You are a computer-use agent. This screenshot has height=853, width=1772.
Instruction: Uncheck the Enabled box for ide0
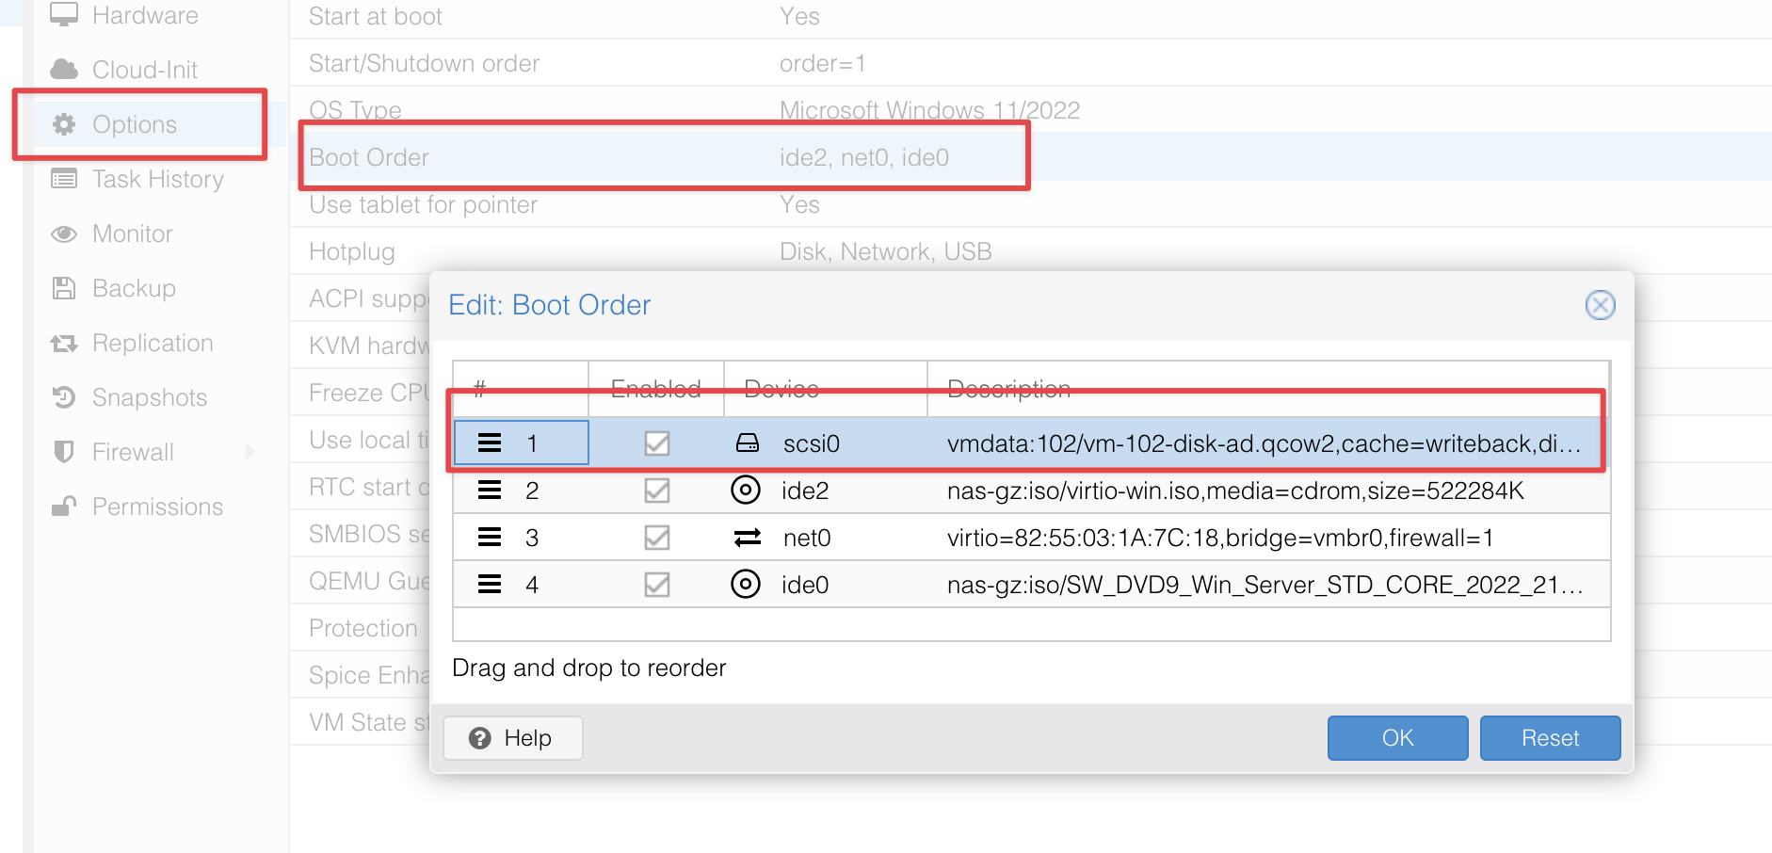tap(656, 585)
